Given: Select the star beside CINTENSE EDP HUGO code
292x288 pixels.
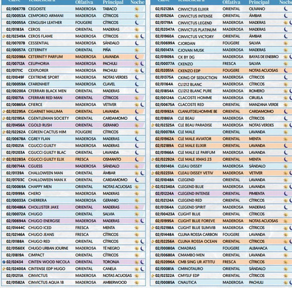Looking at the screenshot, I should coord(4,269).
